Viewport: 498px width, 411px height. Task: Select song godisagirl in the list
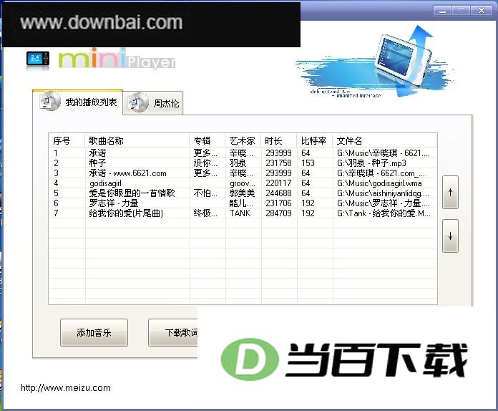click(105, 183)
